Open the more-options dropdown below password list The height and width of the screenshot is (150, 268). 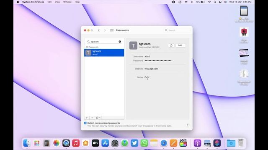tap(98, 117)
